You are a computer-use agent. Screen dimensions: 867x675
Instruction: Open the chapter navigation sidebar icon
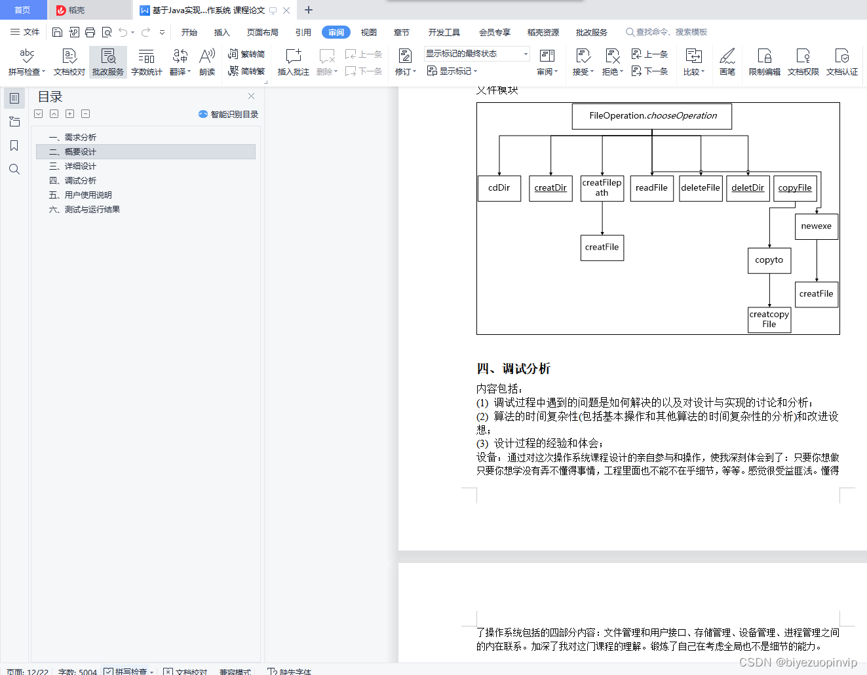point(14,122)
